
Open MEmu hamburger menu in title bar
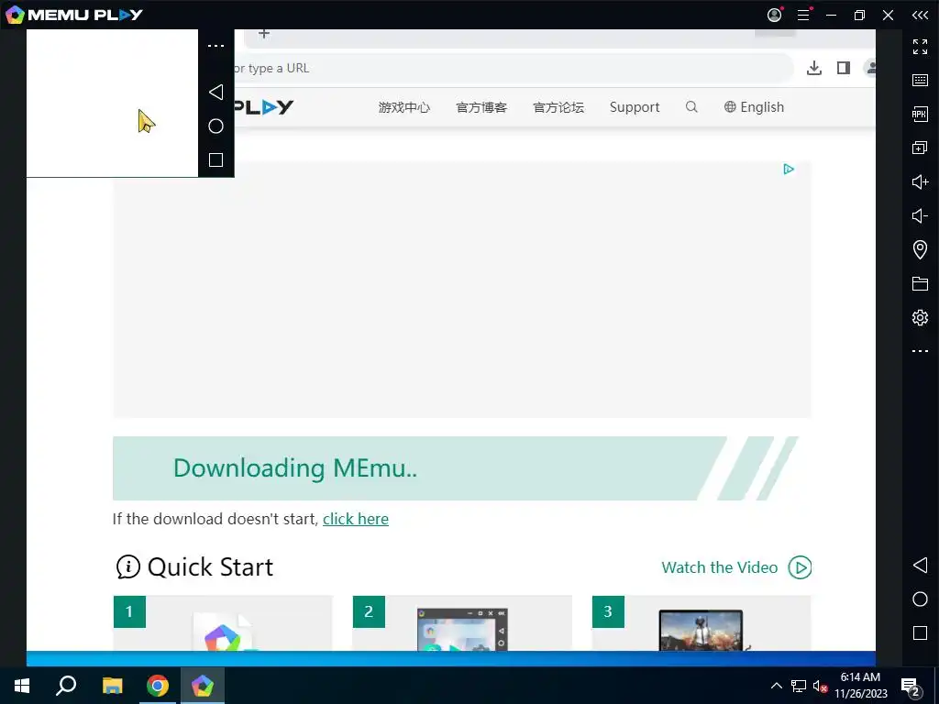coord(803,15)
